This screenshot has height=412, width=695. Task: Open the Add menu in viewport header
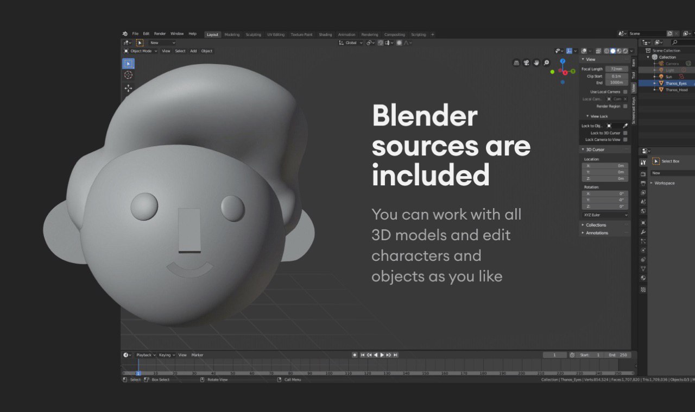click(193, 51)
